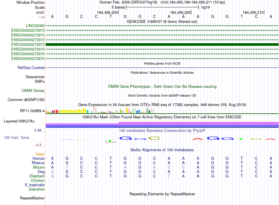Click the Layered H3K27Ac track label
Screen dimensions: 279x205
point(19,121)
